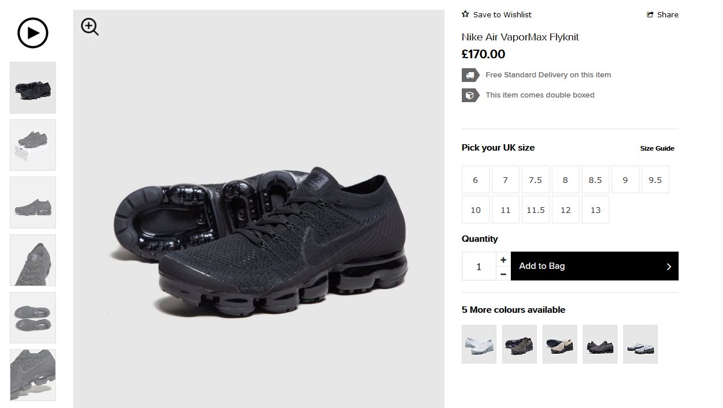Click the free delivery truck icon

(x=470, y=75)
